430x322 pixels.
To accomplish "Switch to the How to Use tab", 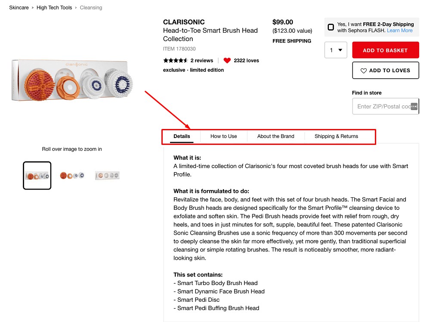I will [x=223, y=136].
